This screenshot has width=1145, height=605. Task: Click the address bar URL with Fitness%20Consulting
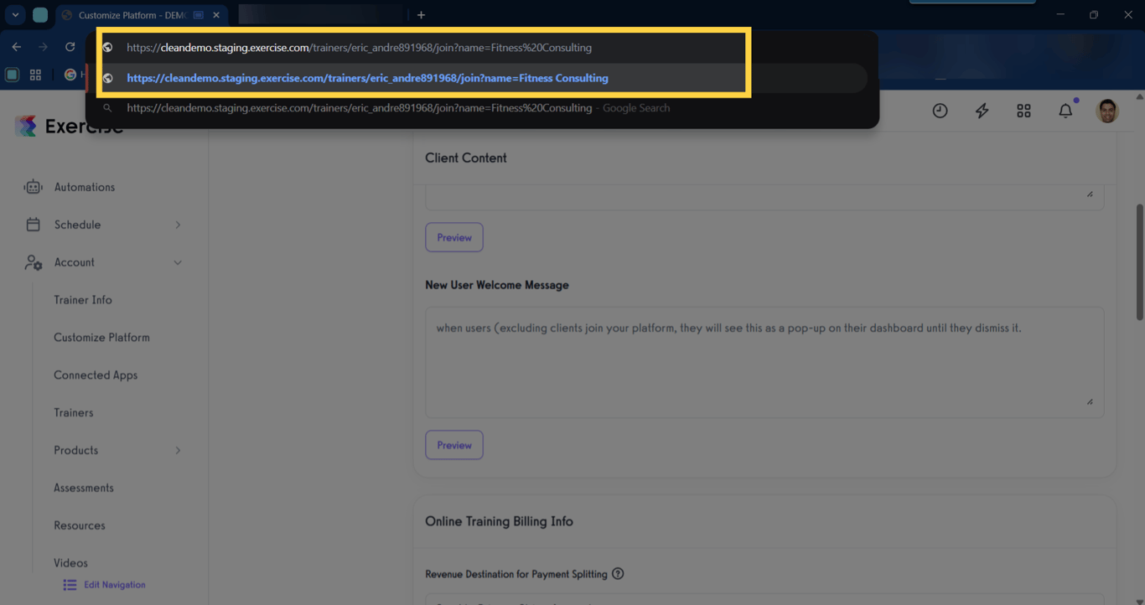[x=359, y=48]
